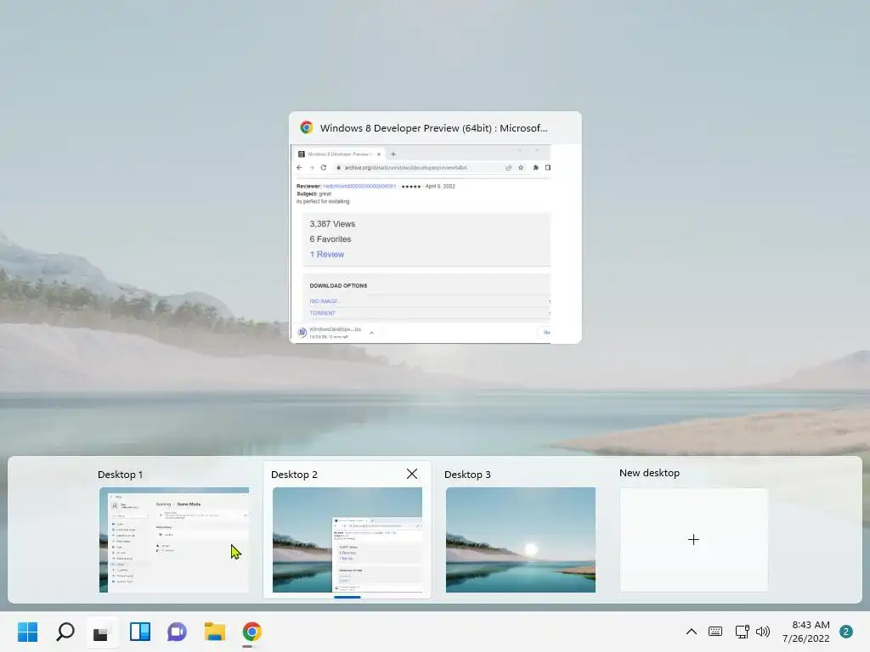Click the 3,387 Views text

(332, 224)
